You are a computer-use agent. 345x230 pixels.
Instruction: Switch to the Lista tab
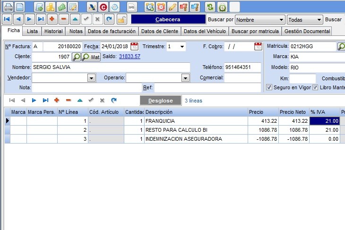pos(32,31)
